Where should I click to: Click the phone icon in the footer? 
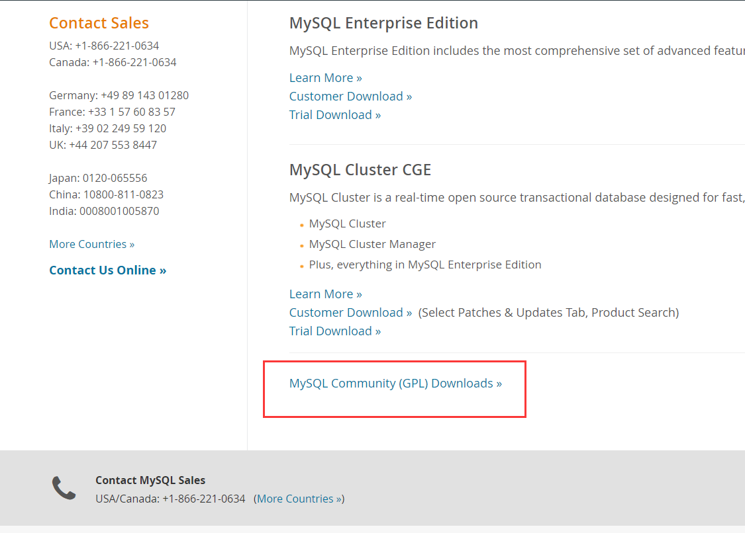pos(64,489)
